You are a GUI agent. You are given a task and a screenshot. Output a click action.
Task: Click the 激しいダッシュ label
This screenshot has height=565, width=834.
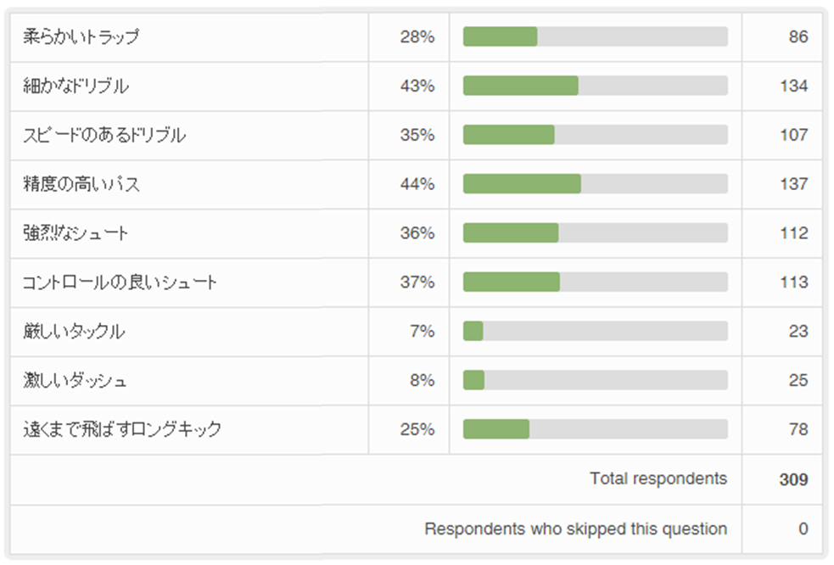coord(76,381)
